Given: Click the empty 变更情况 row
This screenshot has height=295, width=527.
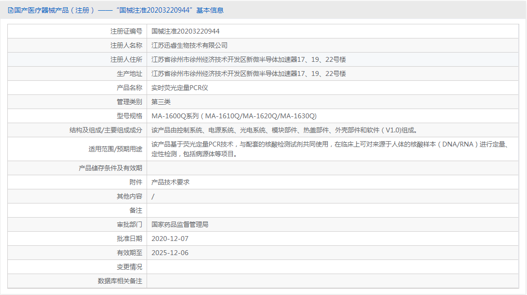Looking at the screenshot, I should click(292, 267).
